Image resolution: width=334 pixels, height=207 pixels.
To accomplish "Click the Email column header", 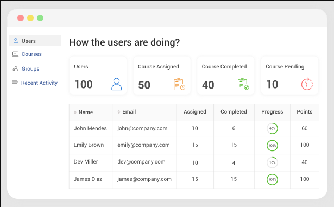I will click(x=144, y=112).
